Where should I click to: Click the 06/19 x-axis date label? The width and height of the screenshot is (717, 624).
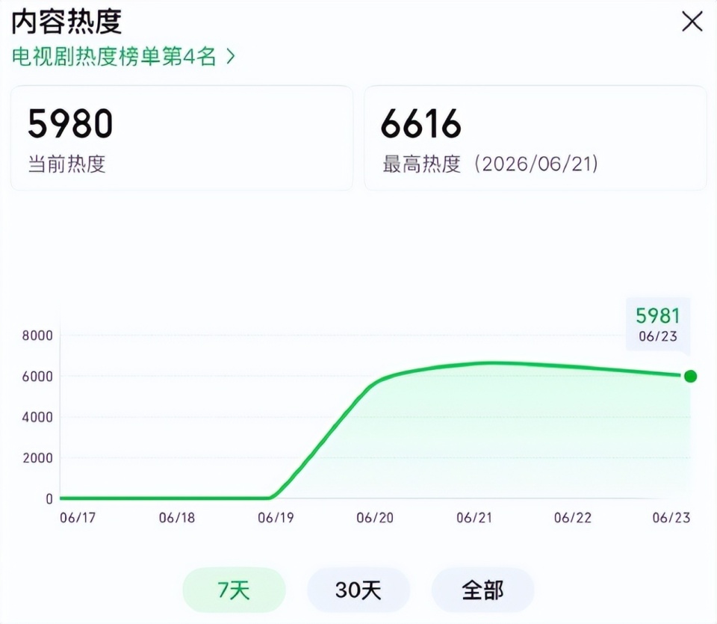coord(276,517)
